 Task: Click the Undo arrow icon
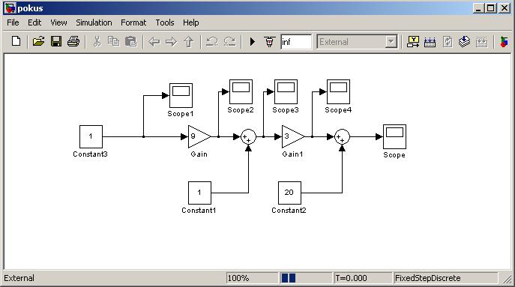pyautogui.click(x=212, y=42)
